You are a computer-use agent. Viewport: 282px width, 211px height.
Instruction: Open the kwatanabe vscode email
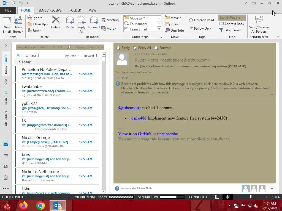point(57,91)
